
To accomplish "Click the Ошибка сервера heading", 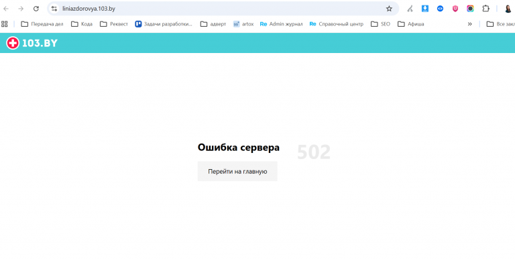I will tap(239, 148).
